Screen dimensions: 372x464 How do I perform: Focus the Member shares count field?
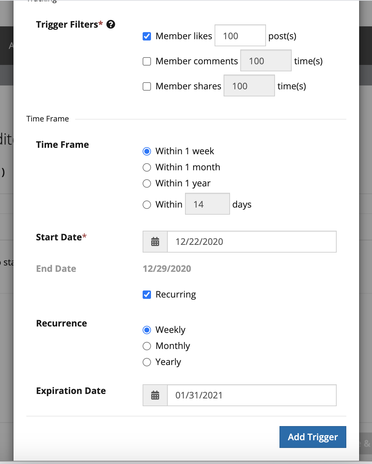pos(249,85)
